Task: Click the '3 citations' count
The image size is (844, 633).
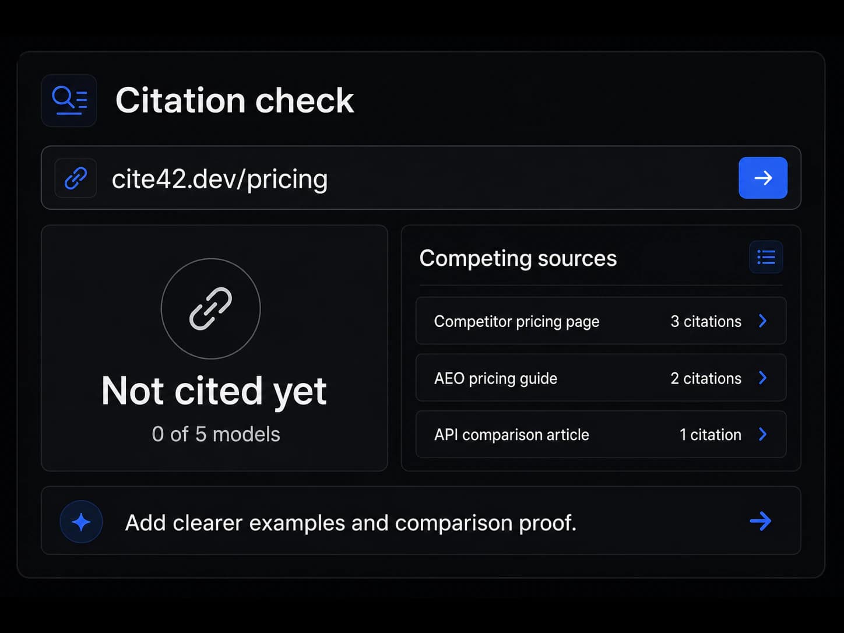Action: (706, 322)
